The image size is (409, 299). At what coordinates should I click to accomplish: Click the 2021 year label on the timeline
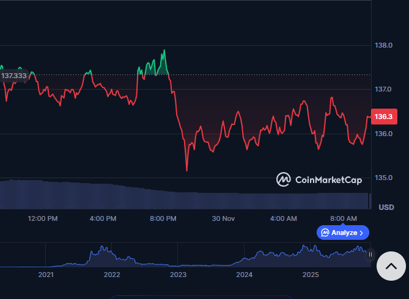point(46,275)
